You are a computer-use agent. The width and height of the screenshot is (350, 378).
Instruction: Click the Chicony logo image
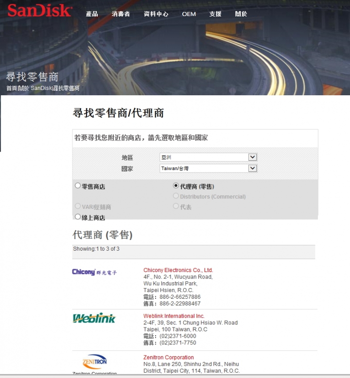click(94, 272)
